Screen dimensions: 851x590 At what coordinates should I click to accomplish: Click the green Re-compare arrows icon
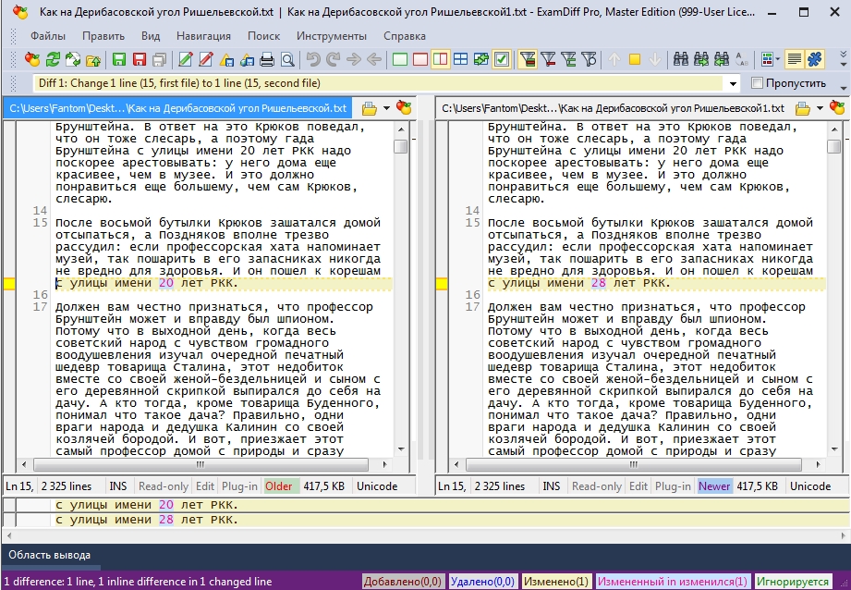click(x=53, y=59)
